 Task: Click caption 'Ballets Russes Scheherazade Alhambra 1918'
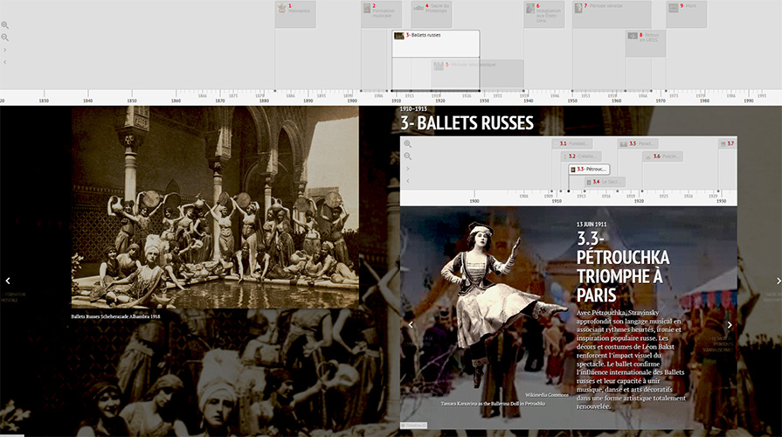115,316
